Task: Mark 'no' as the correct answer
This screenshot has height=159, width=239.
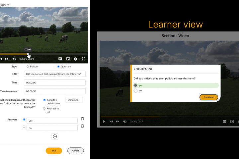Action: [24, 127]
